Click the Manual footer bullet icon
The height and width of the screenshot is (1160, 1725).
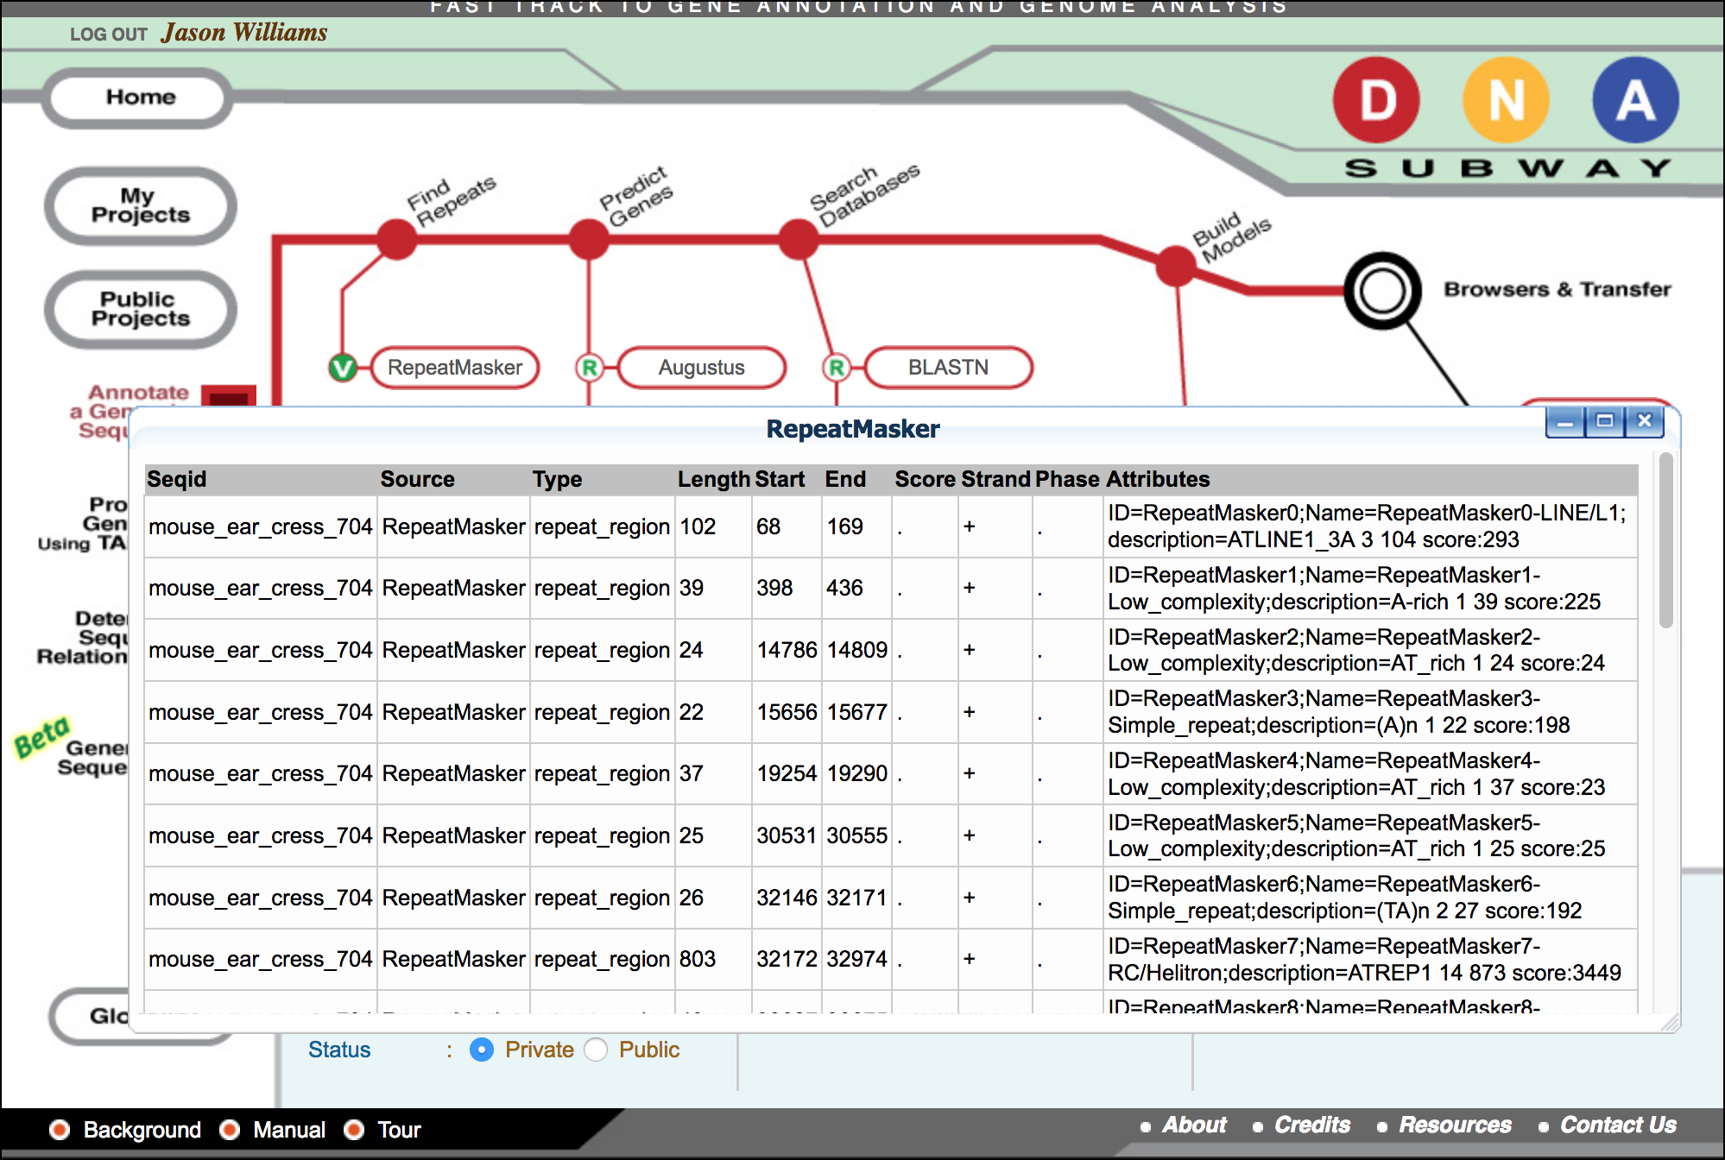(230, 1130)
